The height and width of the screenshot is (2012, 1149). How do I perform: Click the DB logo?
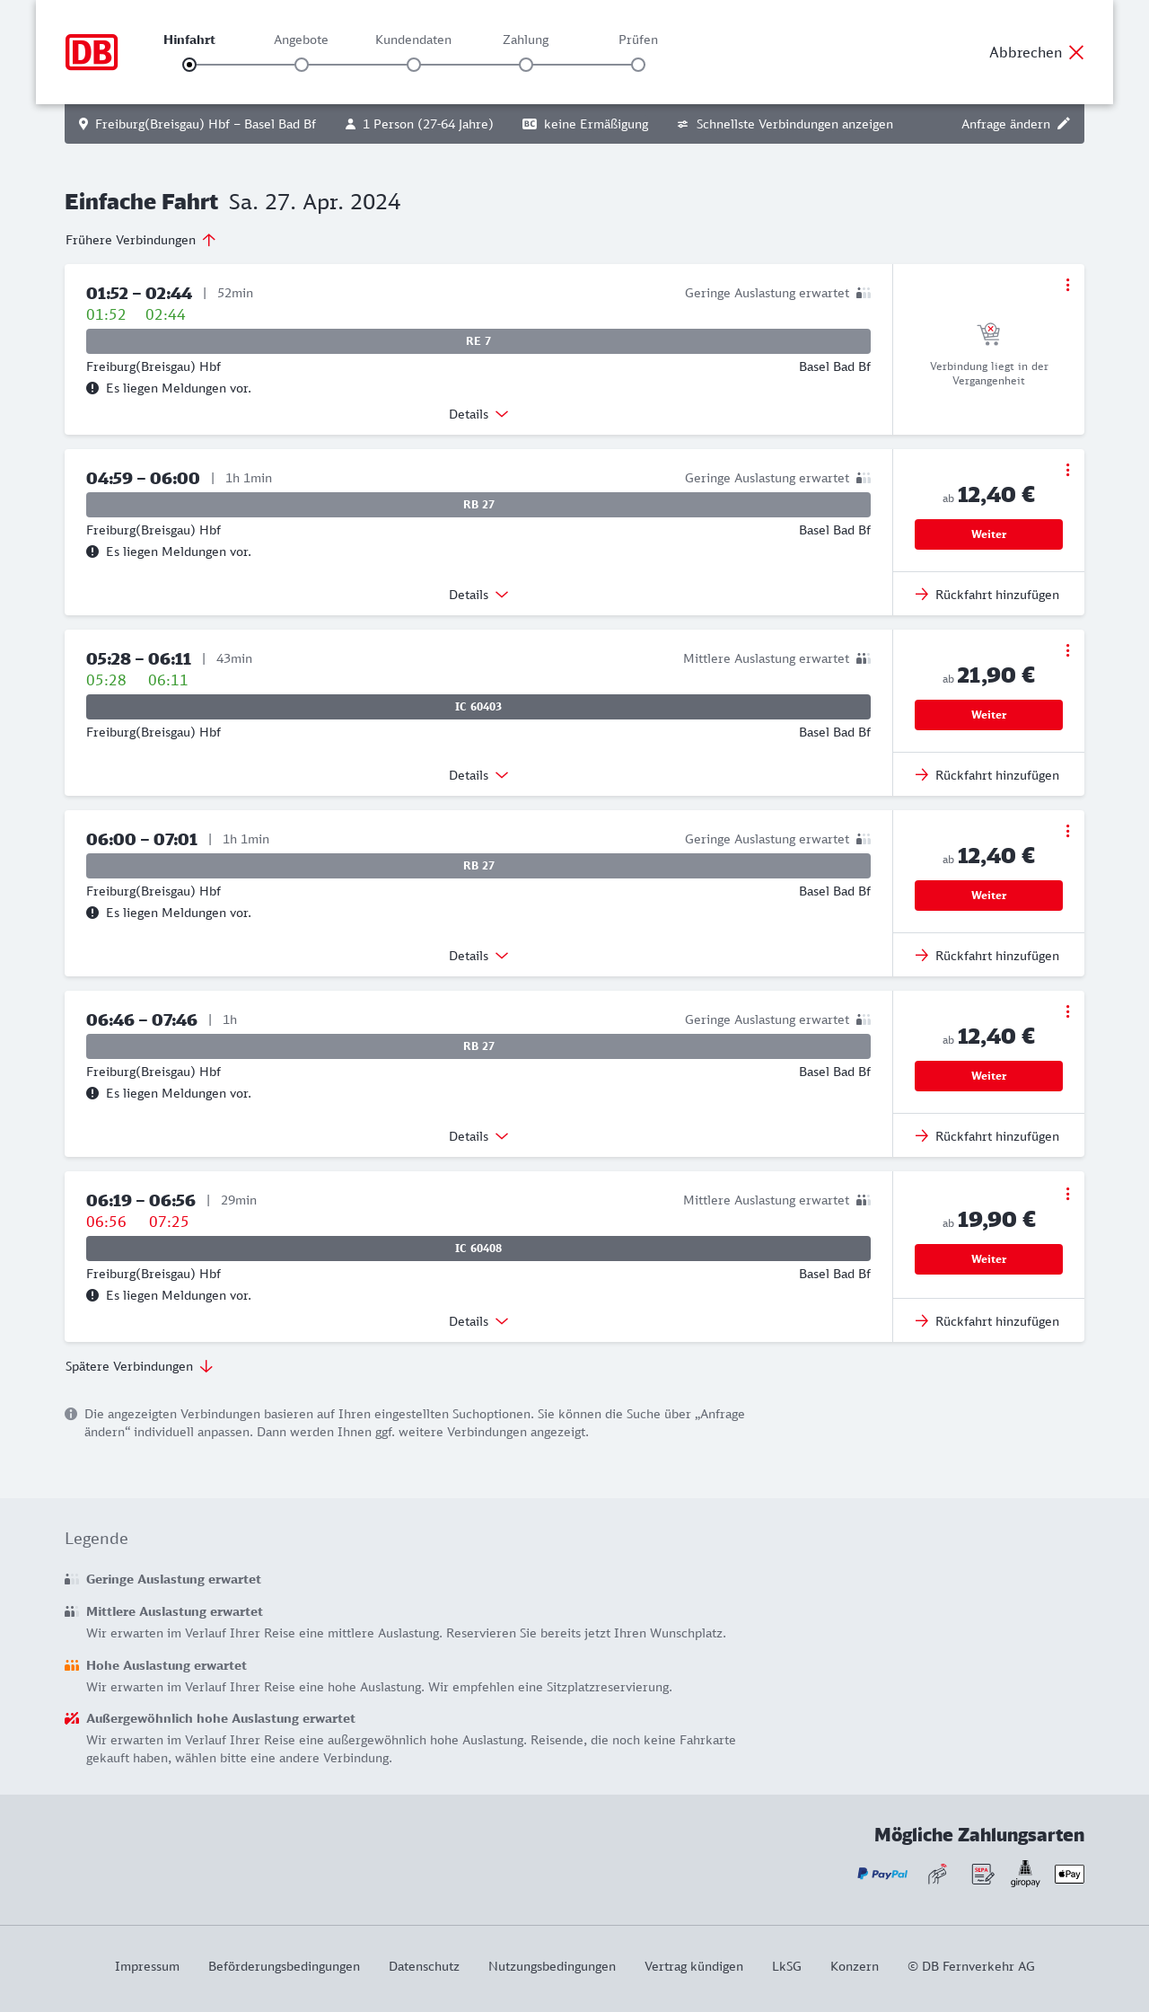[92, 52]
